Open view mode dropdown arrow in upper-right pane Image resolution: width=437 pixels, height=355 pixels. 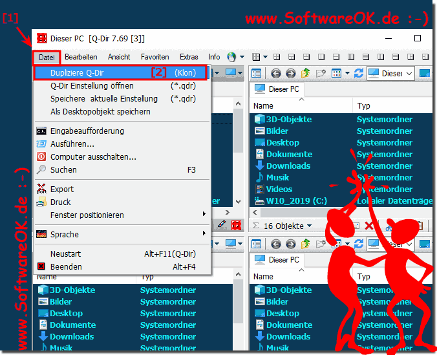click(347, 73)
